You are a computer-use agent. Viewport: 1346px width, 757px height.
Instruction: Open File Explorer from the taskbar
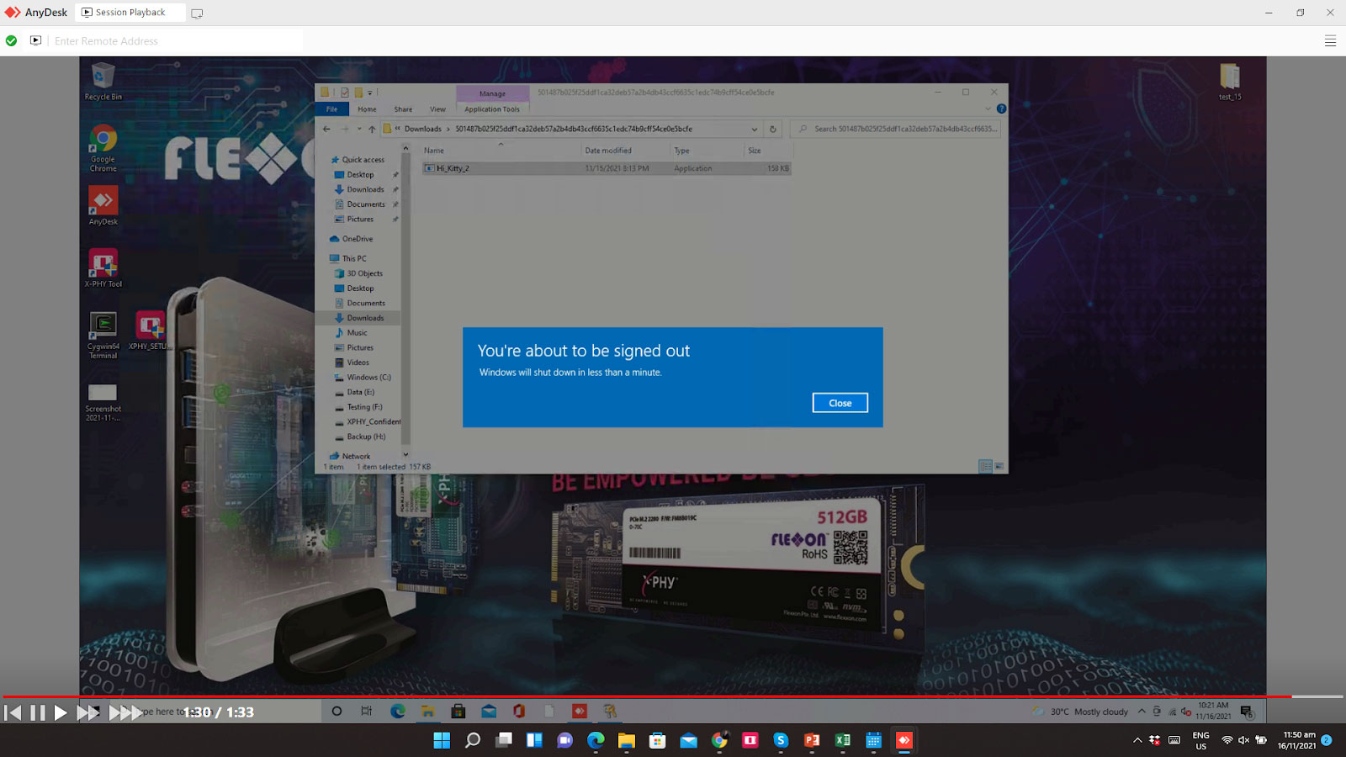[626, 740]
